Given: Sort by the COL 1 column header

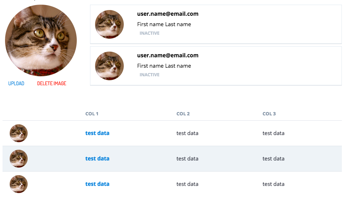Looking at the screenshot, I should coord(92,114).
